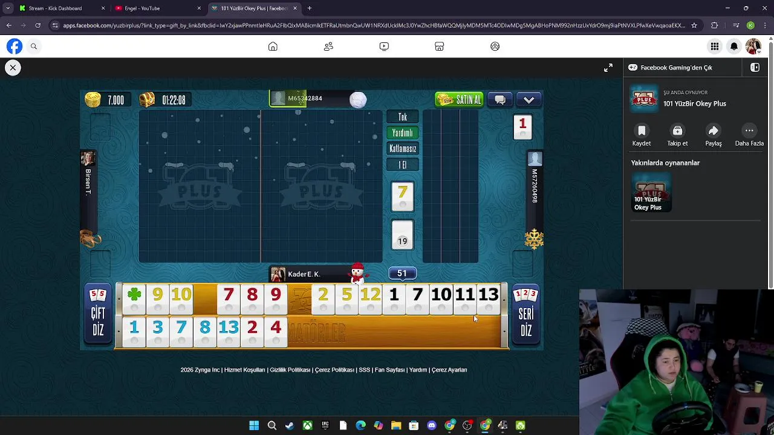Bookmark this page with the star icon

coord(694,25)
